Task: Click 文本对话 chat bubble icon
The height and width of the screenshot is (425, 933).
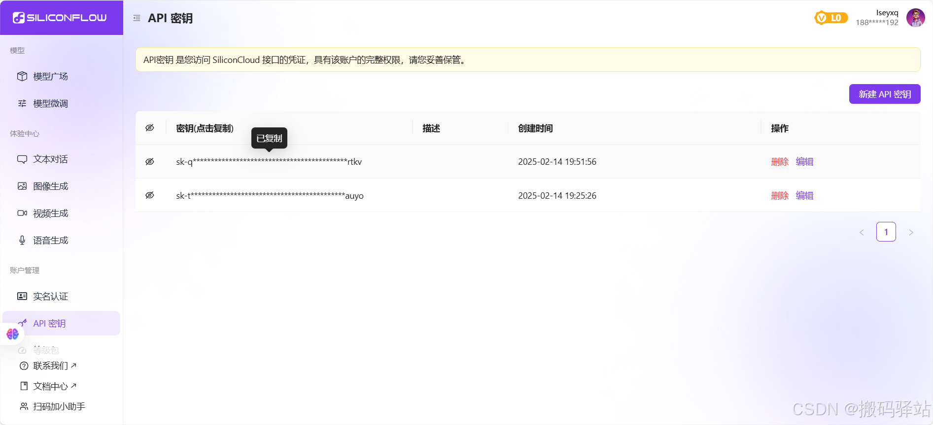Action: pyautogui.click(x=22, y=159)
